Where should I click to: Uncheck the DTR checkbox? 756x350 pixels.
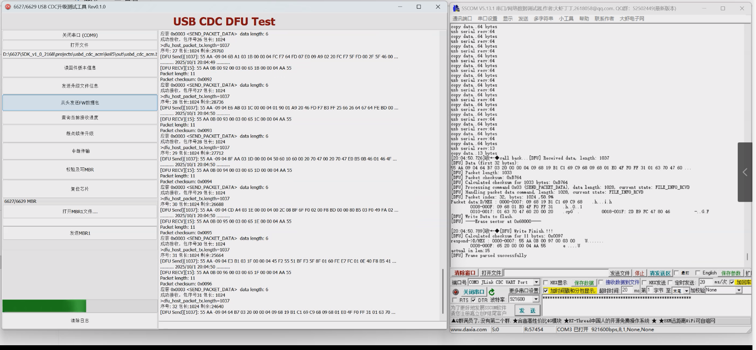[473, 300]
